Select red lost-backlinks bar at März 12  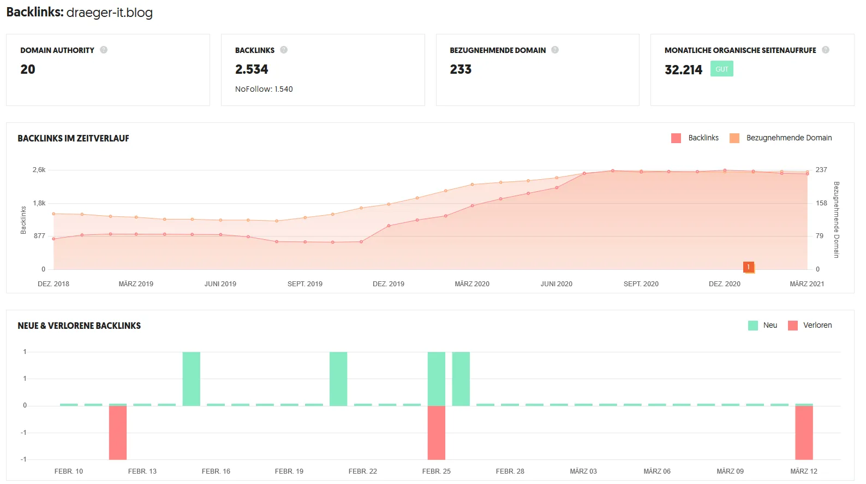[804, 432]
